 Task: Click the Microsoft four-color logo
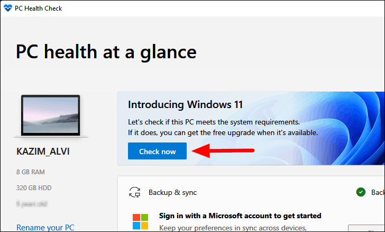point(141,221)
